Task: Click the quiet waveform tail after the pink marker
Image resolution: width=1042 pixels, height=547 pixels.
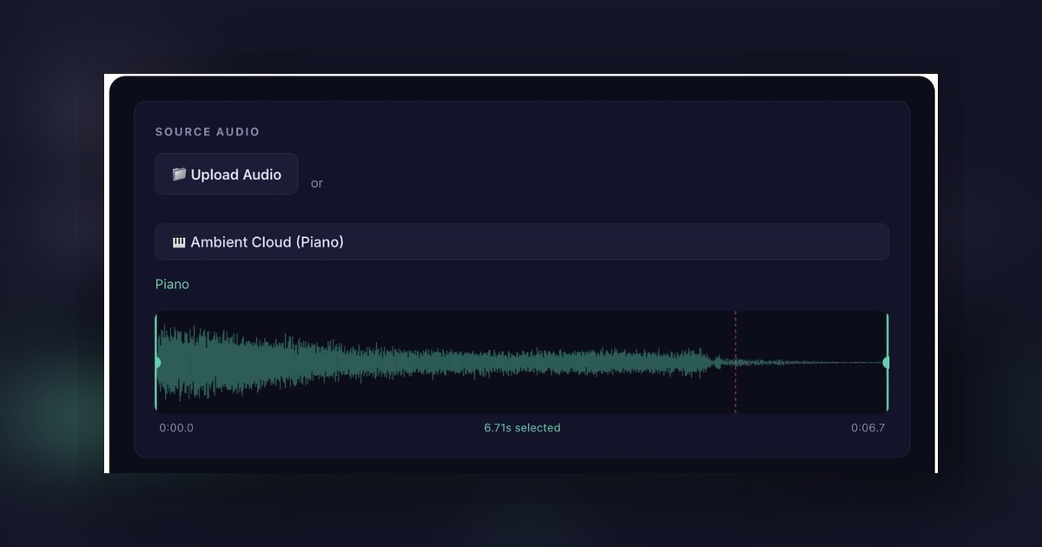Action: [808, 363]
